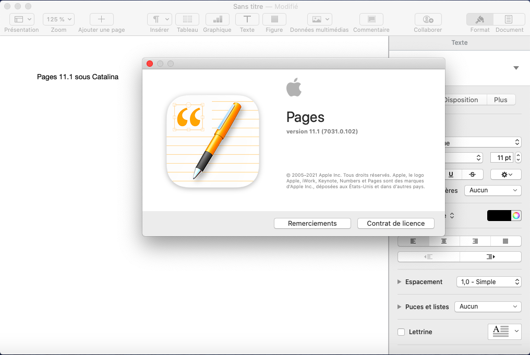Close the About Pages dialog
This screenshot has height=355, width=530.
click(x=150, y=64)
